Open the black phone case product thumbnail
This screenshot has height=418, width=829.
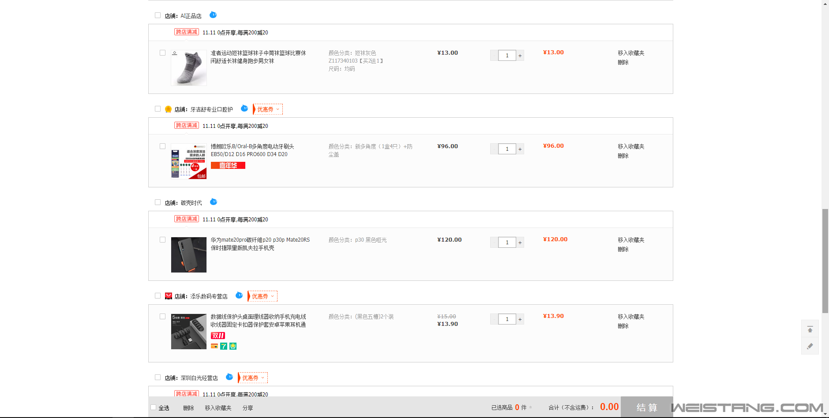coord(189,255)
